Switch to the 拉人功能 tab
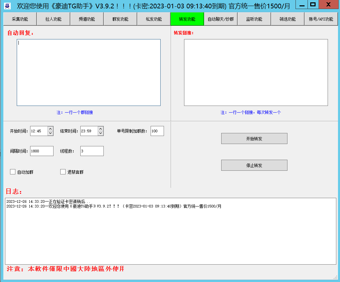 [x=53, y=19]
